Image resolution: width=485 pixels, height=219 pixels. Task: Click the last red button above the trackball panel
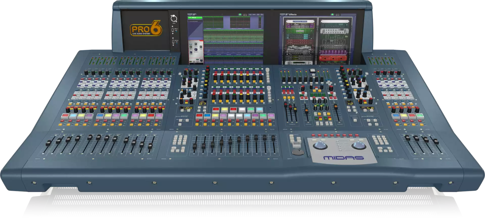pyautogui.click(x=357, y=135)
